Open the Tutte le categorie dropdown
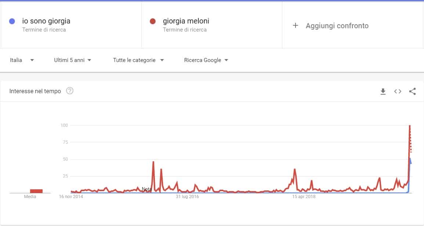The image size is (424, 226). point(138,60)
